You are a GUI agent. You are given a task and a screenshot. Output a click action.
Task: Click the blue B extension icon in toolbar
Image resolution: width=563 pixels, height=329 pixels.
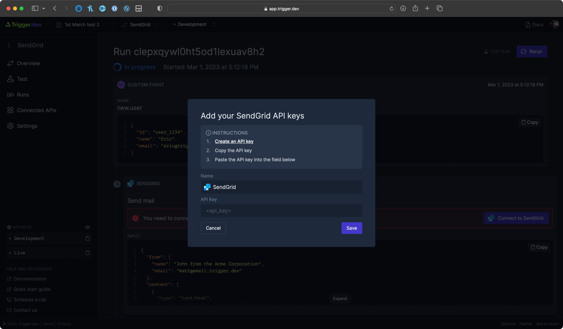(x=102, y=9)
